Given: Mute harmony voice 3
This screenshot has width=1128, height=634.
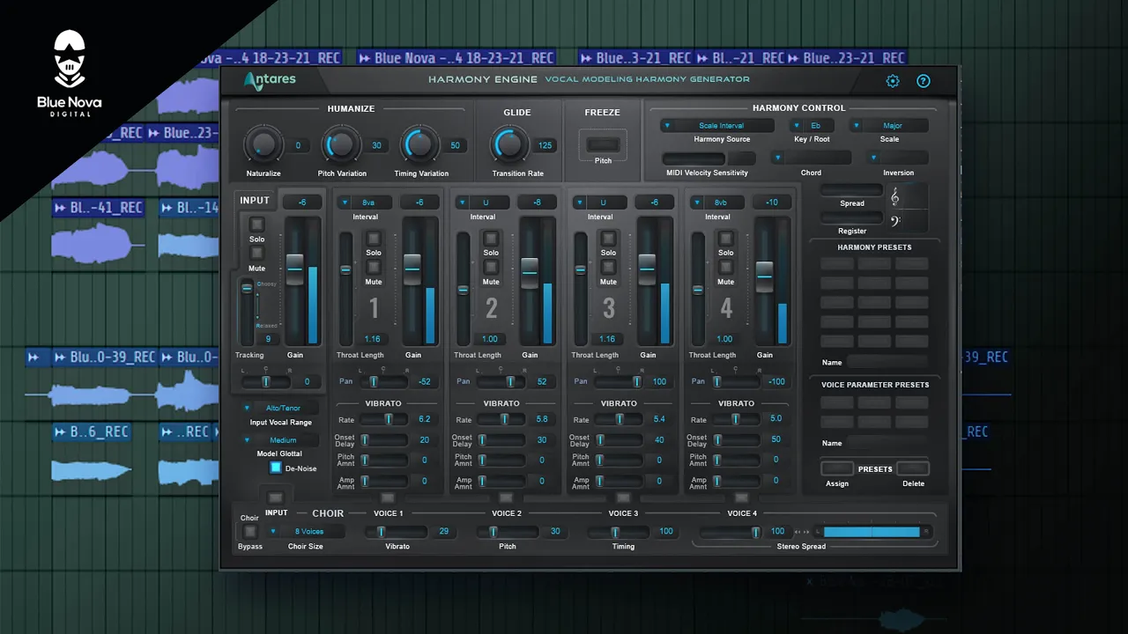Looking at the screenshot, I should coord(608,267).
